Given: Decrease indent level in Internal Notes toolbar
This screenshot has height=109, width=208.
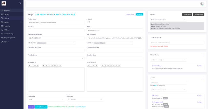Looking at the screenshot, I should point(116,66).
